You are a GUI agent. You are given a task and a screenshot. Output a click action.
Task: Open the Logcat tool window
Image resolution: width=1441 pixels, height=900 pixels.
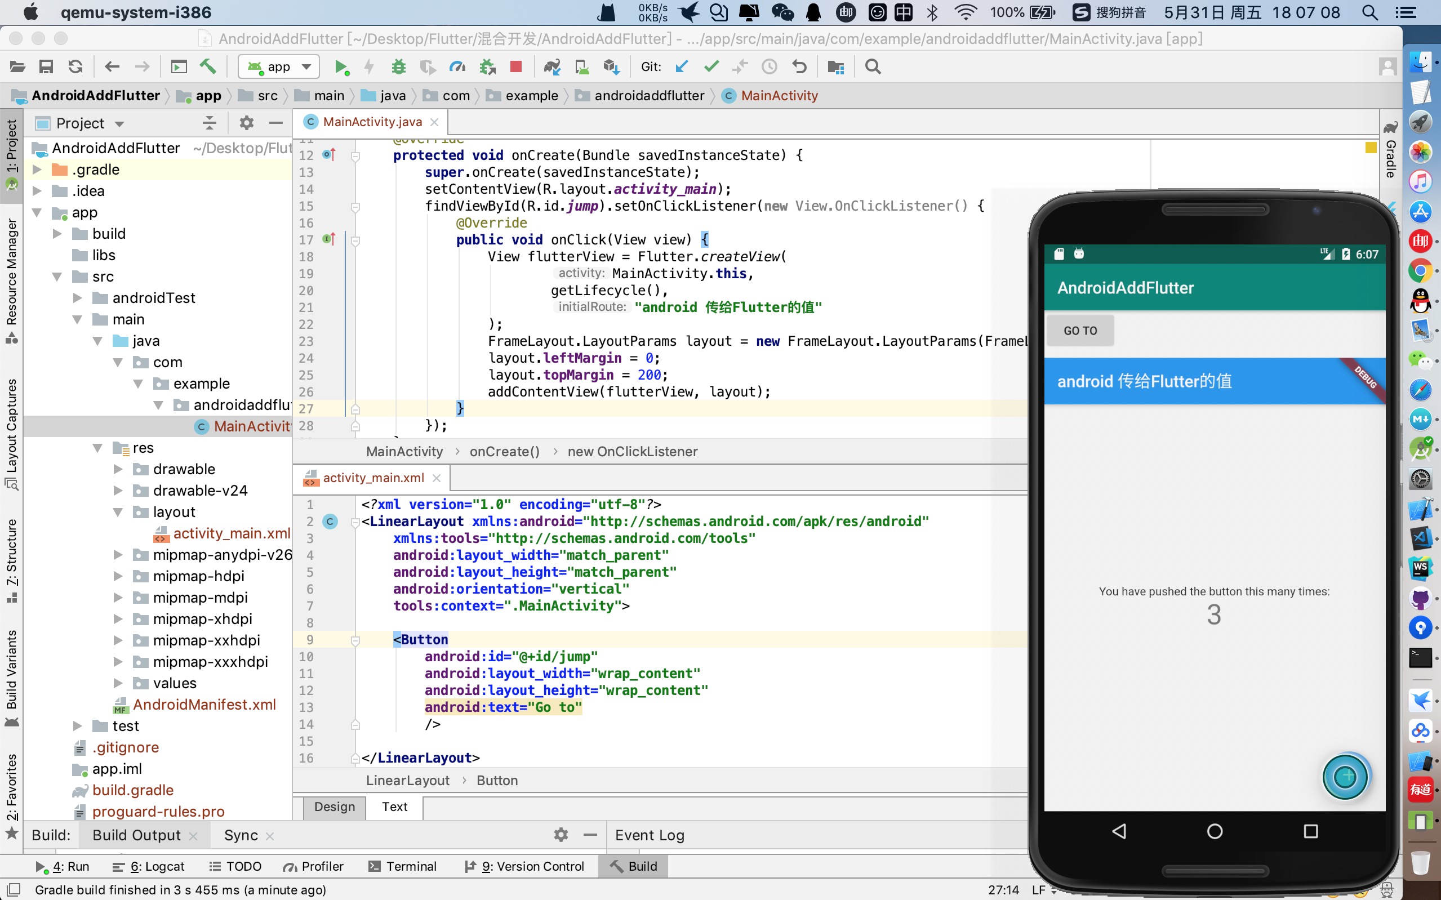(x=149, y=867)
